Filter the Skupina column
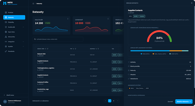 [x=98, y=49]
